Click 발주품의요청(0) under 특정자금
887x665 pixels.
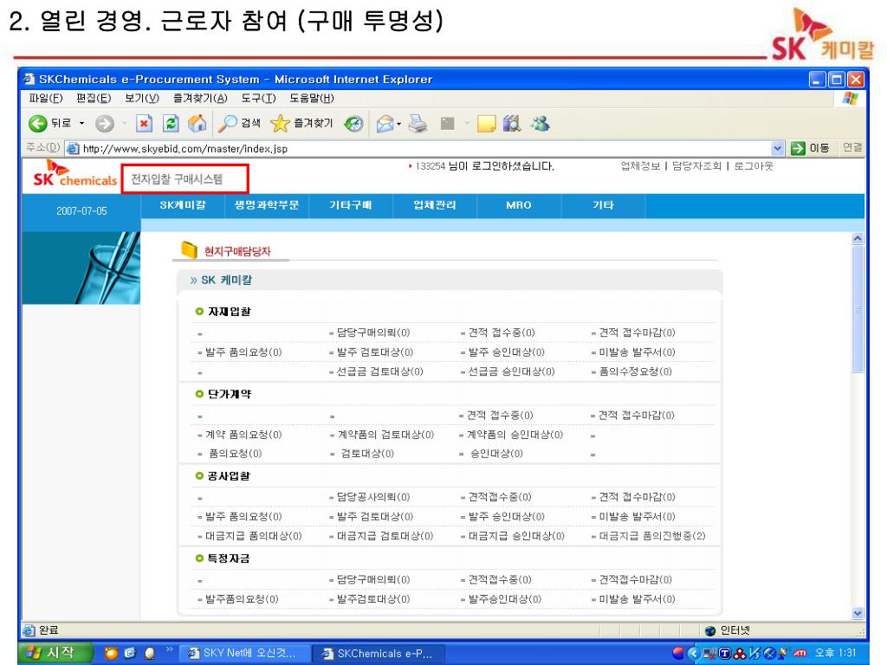242,599
